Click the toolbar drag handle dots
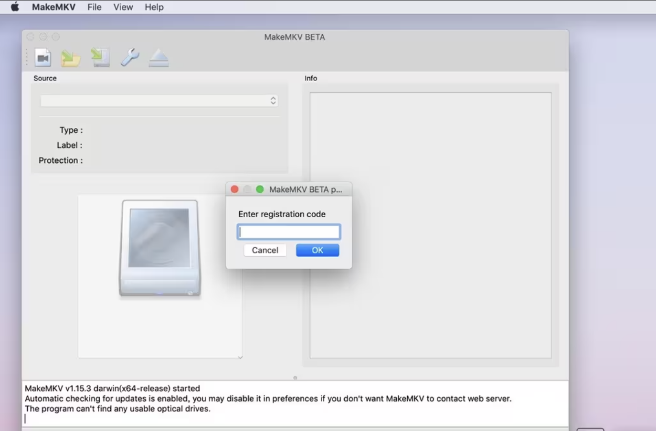The width and height of the screenshot is (656, 431). point(27,58)
